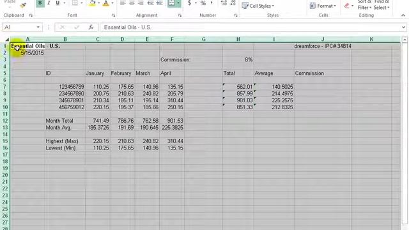Viewport: 409px width, 230px height.
Task: Open the Find & Select menu
Action: pos(382,5)
